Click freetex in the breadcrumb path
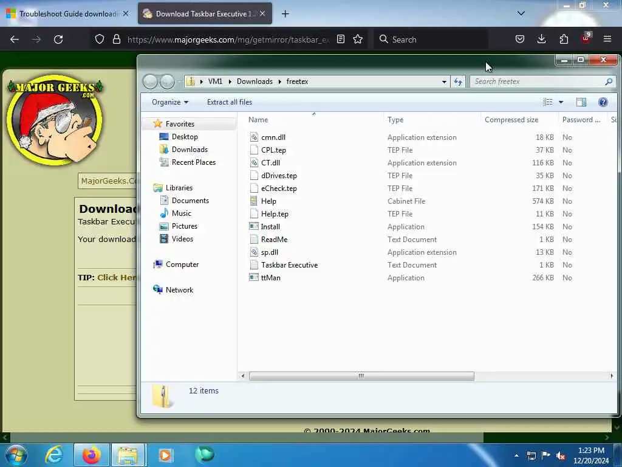Image resolution: width=622 pixels, height=467 pixels. (297, 81)
